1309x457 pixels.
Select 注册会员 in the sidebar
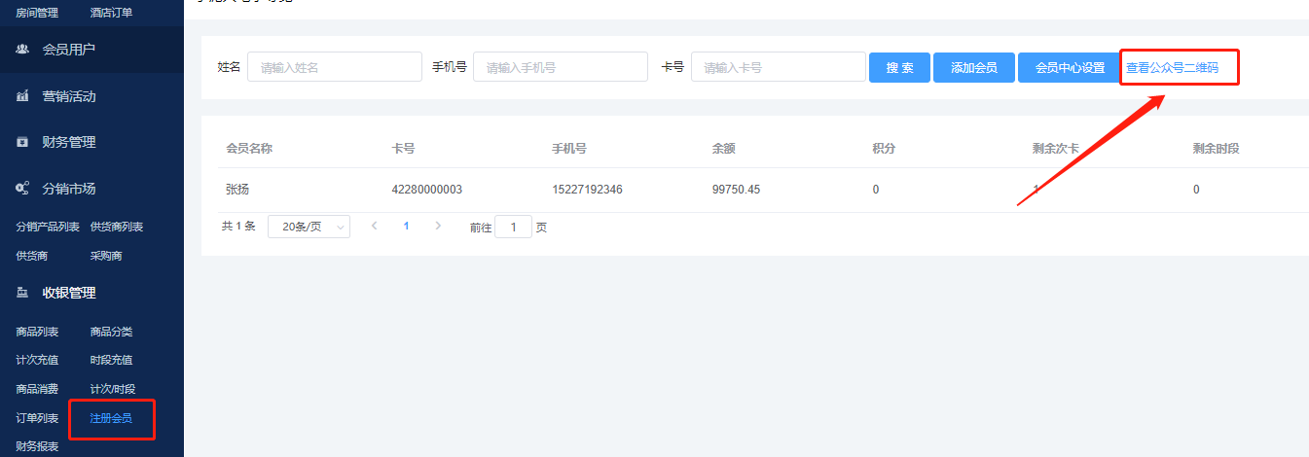click(x=111, y=418)
